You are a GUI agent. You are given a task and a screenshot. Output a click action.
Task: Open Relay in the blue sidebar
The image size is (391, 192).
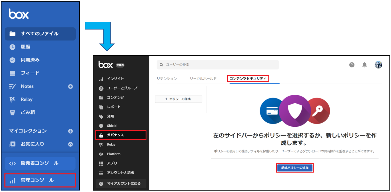point(27,99)
